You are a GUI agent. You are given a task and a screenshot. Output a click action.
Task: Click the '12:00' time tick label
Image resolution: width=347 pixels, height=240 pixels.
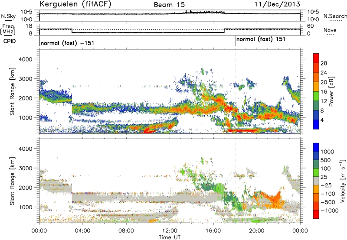coord(170,231)
